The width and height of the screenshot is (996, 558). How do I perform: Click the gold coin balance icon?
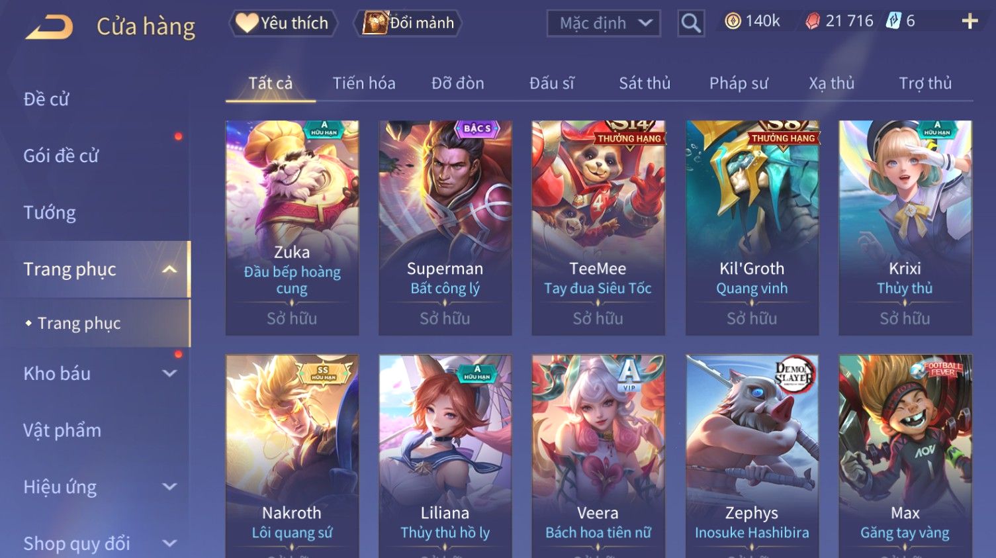pos(733,21)
